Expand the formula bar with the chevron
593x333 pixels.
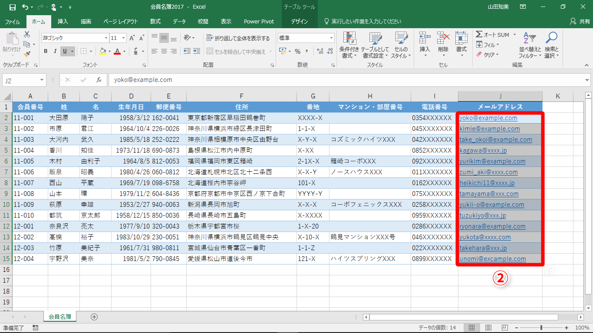point(587,80)
